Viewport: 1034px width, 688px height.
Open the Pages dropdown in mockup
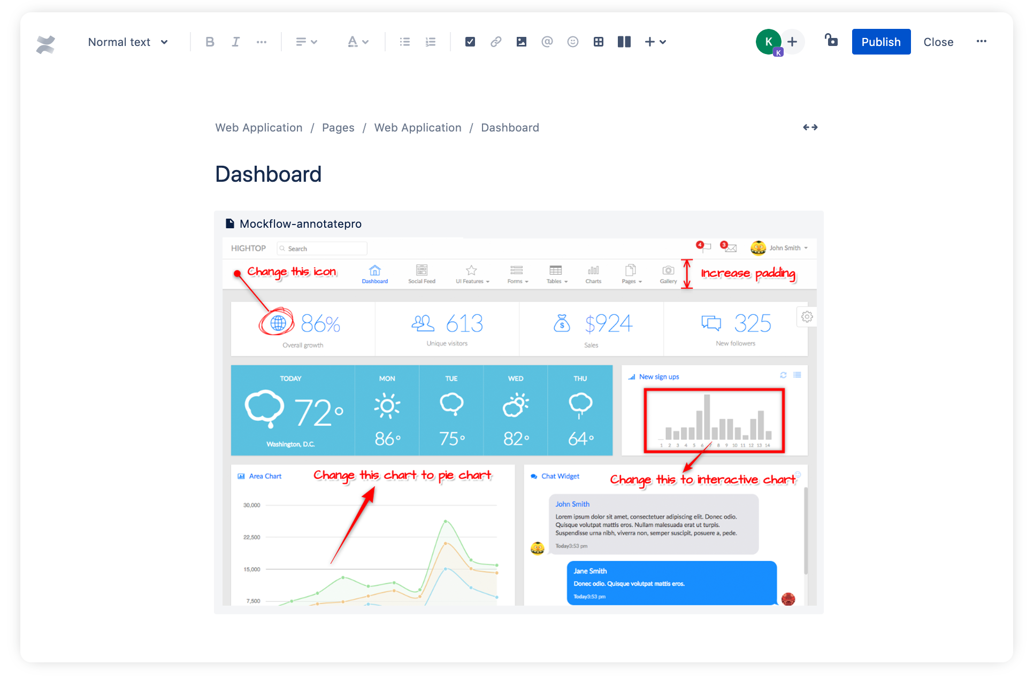click(631, 274)
